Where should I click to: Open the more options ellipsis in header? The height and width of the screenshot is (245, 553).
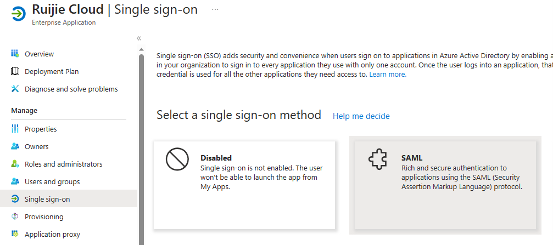pyautogui.click(x=215, y=10)
